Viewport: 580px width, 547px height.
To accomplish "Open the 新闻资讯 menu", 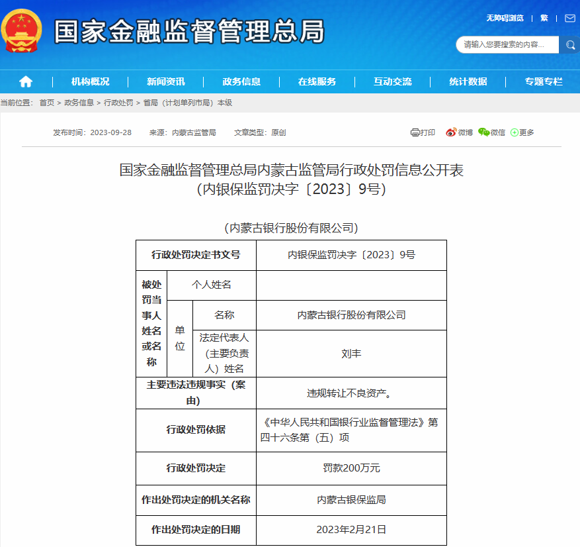I will click(x=166, y=81).
